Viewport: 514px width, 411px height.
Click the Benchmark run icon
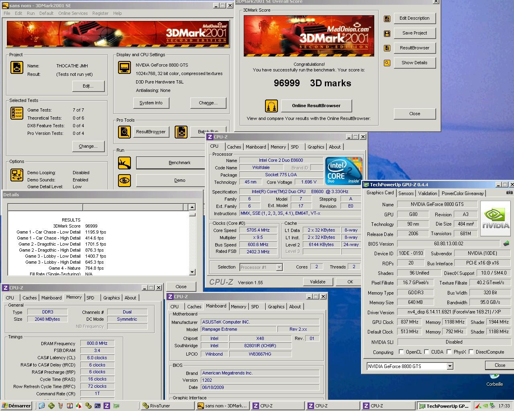click(124, 163)
